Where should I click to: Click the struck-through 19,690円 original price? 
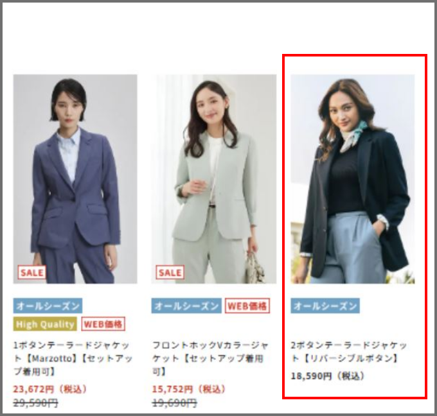tap(174, 403)
